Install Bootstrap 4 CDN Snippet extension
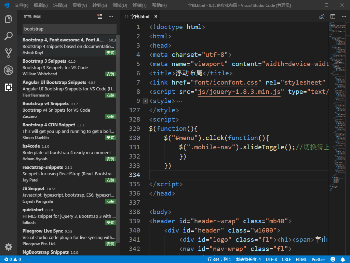 click(x=110, y=138)
